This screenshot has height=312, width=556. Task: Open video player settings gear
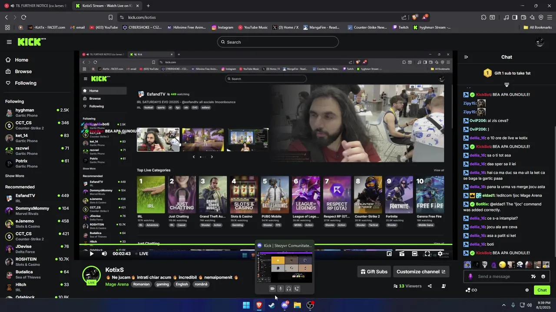[440, 254]
